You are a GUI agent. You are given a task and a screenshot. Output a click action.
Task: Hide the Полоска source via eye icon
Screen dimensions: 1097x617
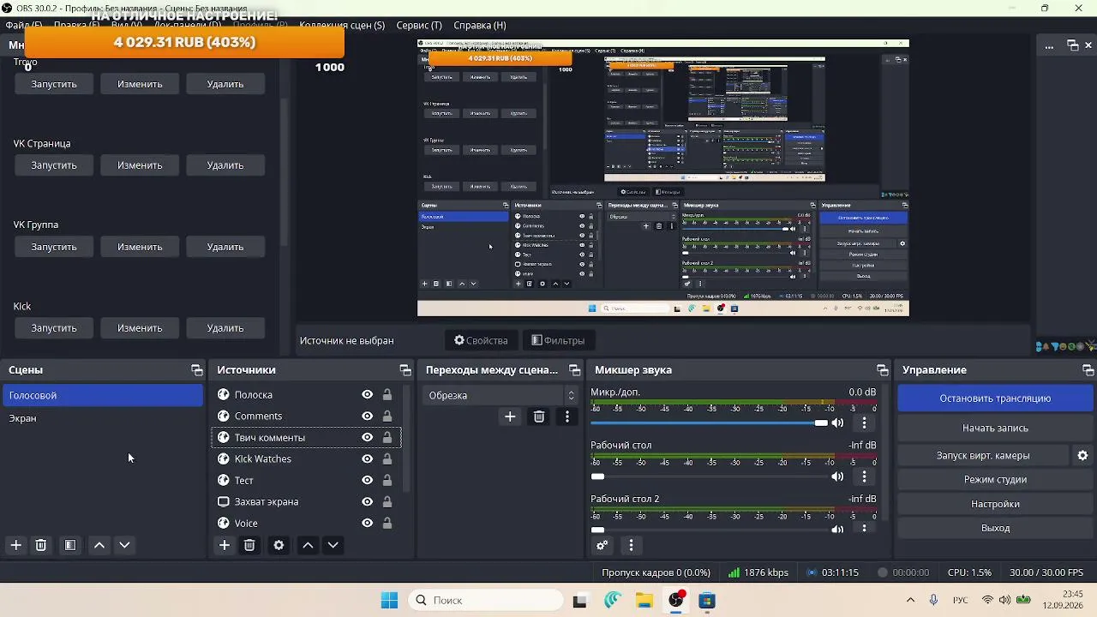[x=367, y=394]
